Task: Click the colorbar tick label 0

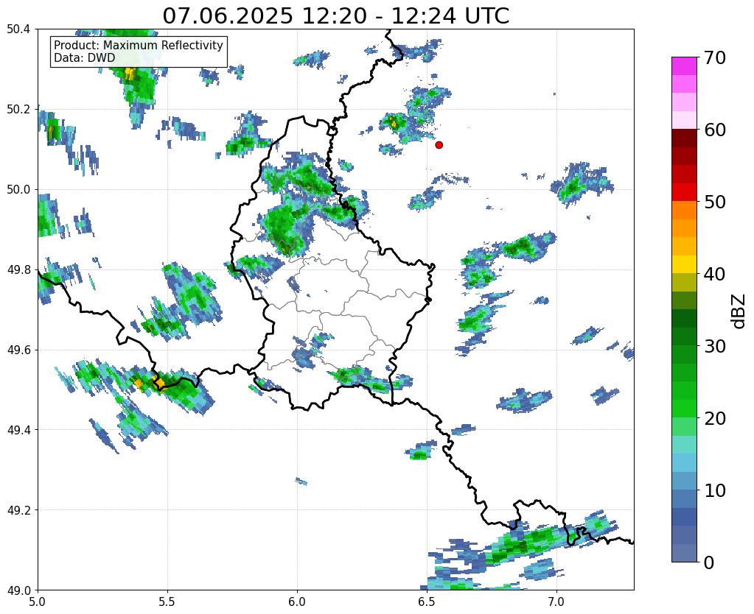Action: (709, 562)
